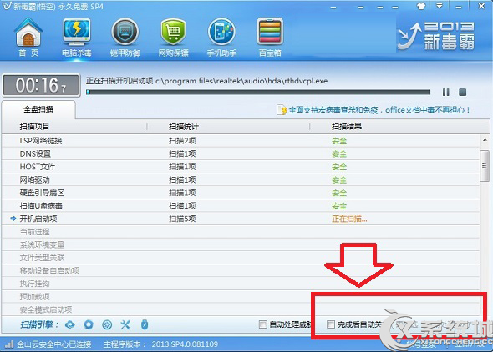Click 扫描2项 in the LSP row
The height and width of the screenshot is (352, 493).
182,141
